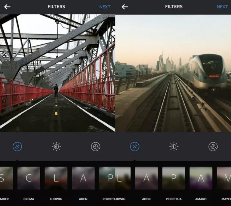Choose the Aden filter on right screen
This screenshot has height=206, width=231.
146,178
